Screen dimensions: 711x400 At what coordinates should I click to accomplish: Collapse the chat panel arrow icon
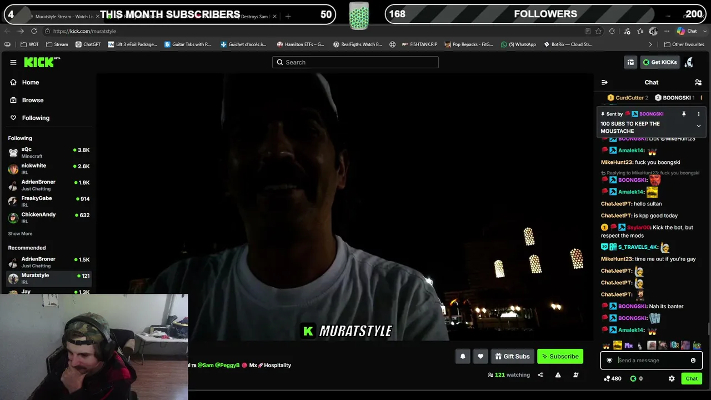[604, 82]
